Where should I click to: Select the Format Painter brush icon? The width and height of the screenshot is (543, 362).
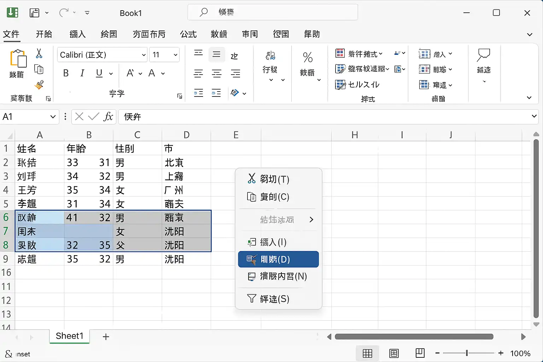pos(39,85)
